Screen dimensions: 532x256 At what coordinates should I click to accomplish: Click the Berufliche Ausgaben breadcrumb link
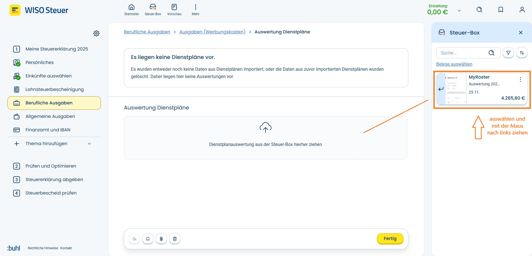(x=147, y=32)
